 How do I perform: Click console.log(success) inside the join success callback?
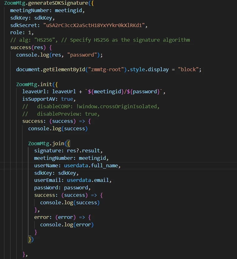[x=70, y=202]
